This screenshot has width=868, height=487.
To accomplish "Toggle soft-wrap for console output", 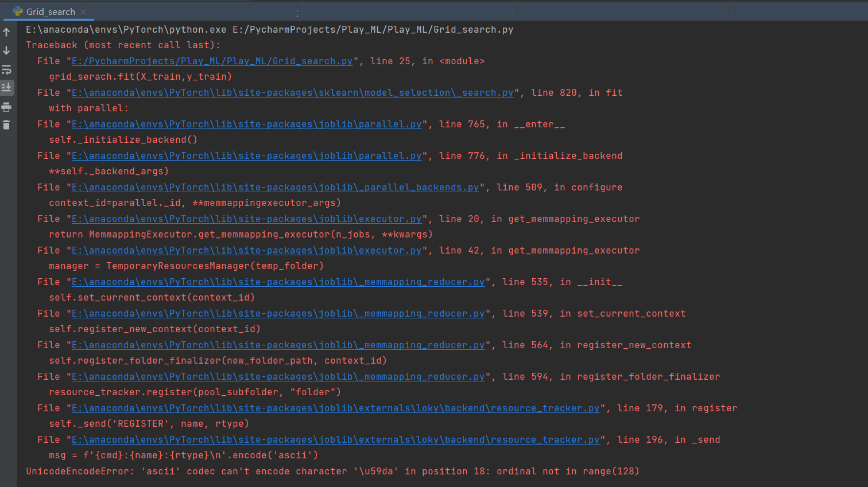I will click(x=6, y=69).
